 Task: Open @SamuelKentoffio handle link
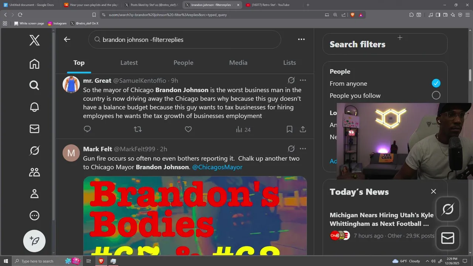[x=140, y=81]
